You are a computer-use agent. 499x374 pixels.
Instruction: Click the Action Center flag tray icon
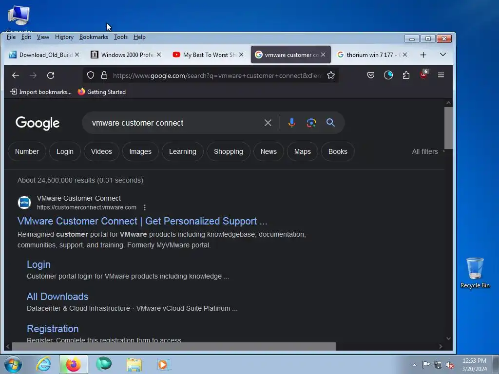pyautogui.click(x=426, y=365)
